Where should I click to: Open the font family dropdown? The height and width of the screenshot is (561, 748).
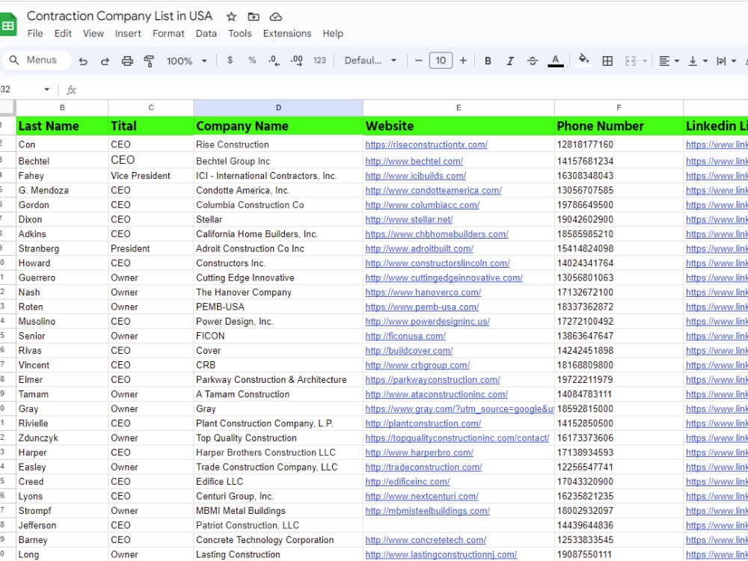370,61
